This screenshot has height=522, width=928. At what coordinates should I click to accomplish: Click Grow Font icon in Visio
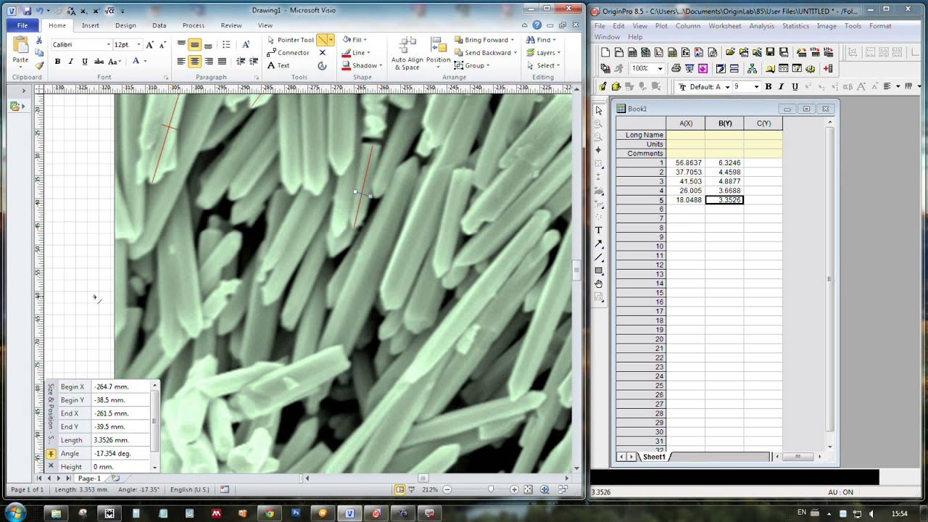tap(150, 44)
